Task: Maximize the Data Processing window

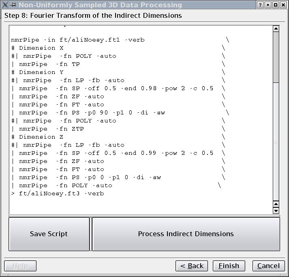Action: pos(276,5)
